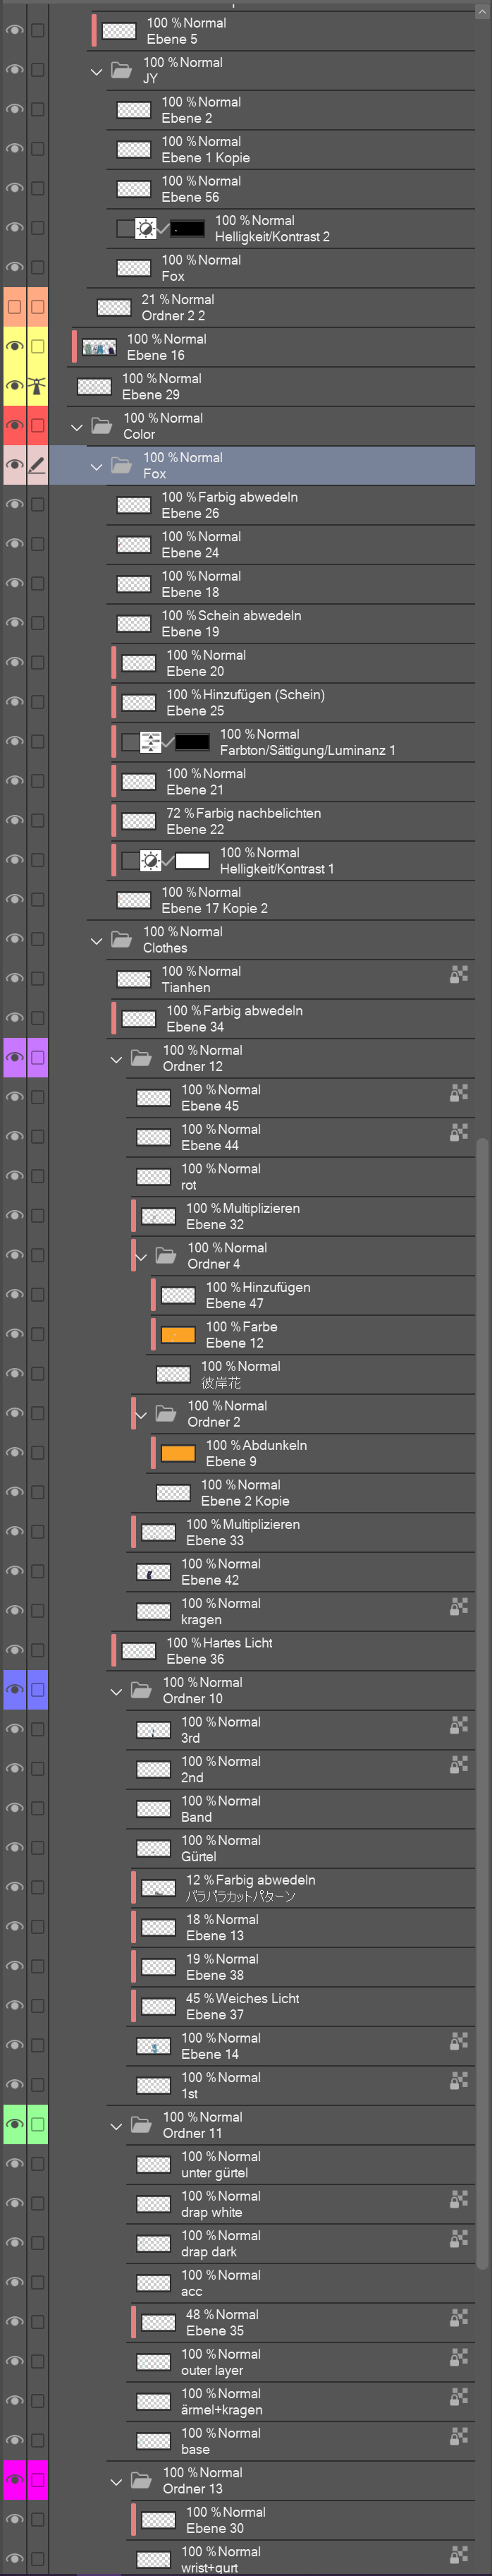This screenshot has height=2576, width=492.
Task: Click the Helligkeit/Kontrast 2 adjustment icon
Action: (146, 229)
